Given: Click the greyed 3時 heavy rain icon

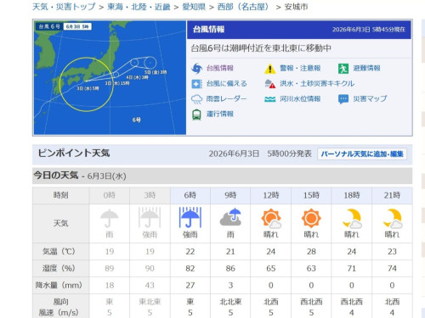Looking at the screenshot, I should point(150,218).
